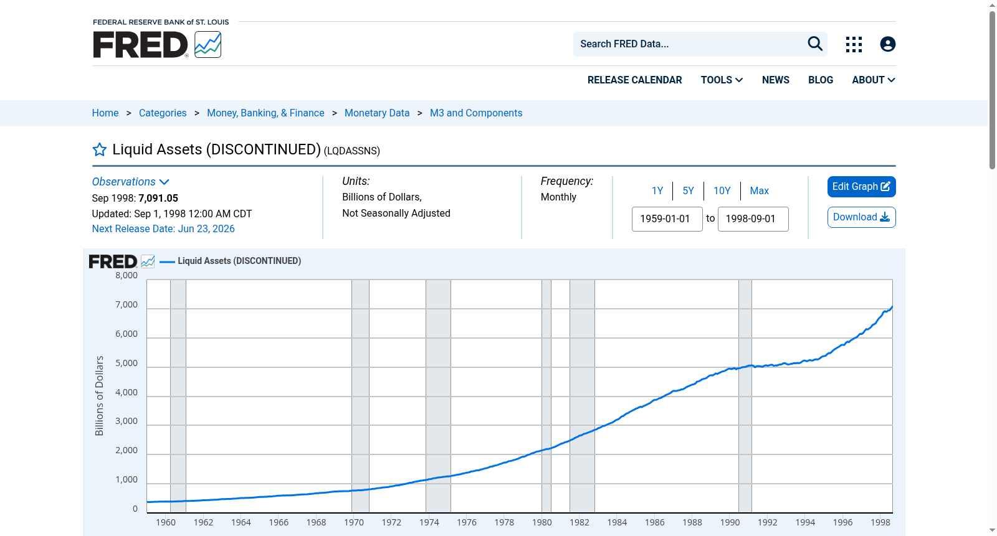Click the Search FRED Data field
997x536 pixels.
point(689,44)
